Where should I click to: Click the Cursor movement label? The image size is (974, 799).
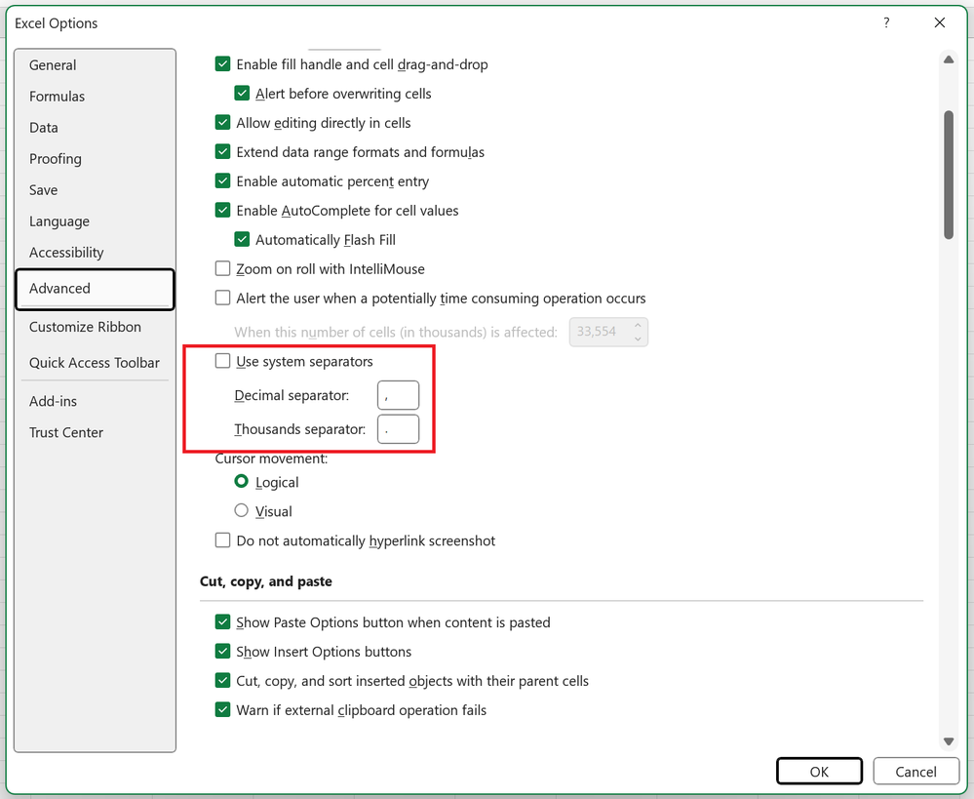click(x=271, y=459)
